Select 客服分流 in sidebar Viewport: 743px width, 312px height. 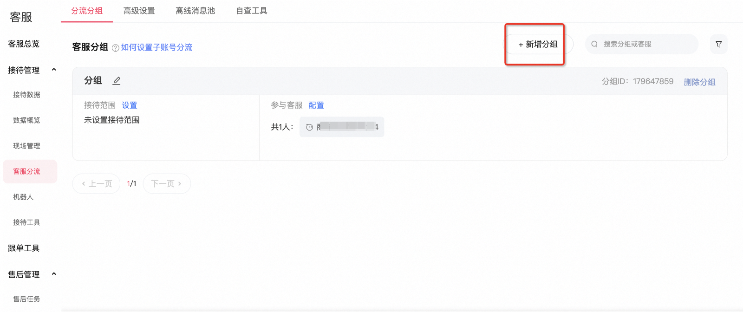[30, 171]
